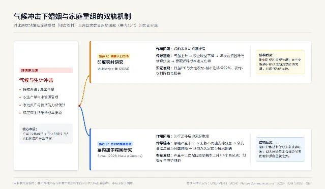Click the 路径 A orange tag
Image resolution: width=325 pixels, height=189 pixels.
click(x=114, y=56)
